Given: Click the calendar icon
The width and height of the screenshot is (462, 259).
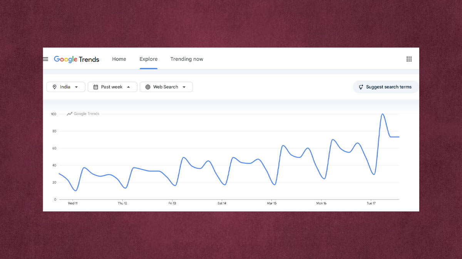Looking at the screenshot, I should pos(96,87).
